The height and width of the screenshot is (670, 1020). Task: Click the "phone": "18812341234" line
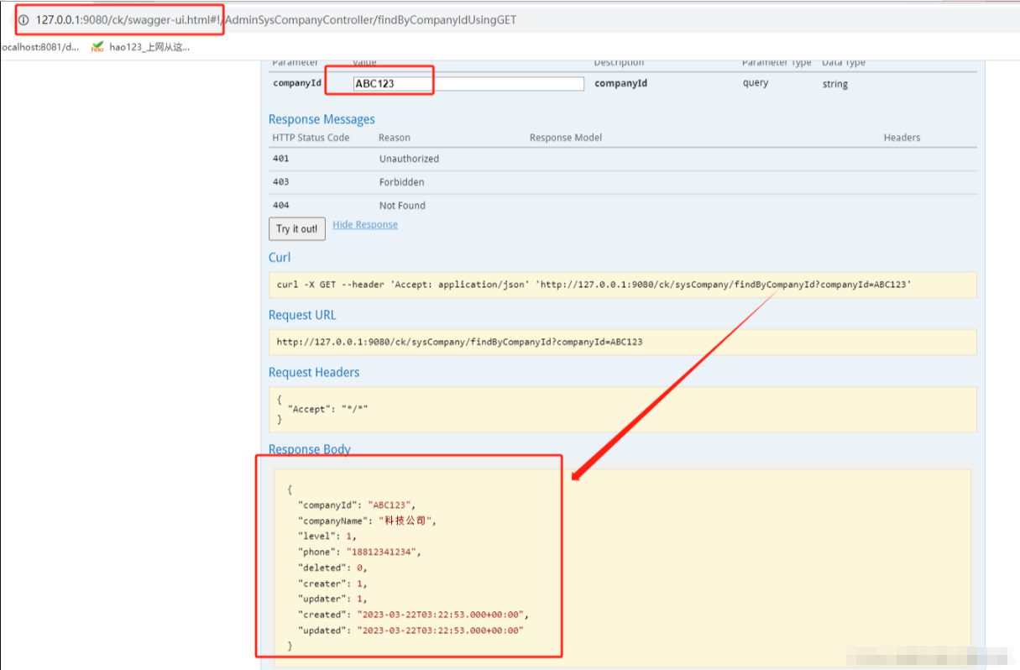[x=359, y=552]
